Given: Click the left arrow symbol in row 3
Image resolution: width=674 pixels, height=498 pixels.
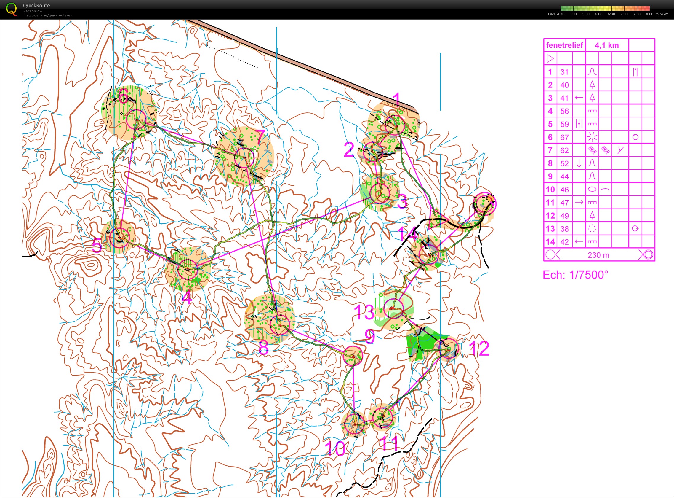Looking at the screenshot, I should pos(579,98).
